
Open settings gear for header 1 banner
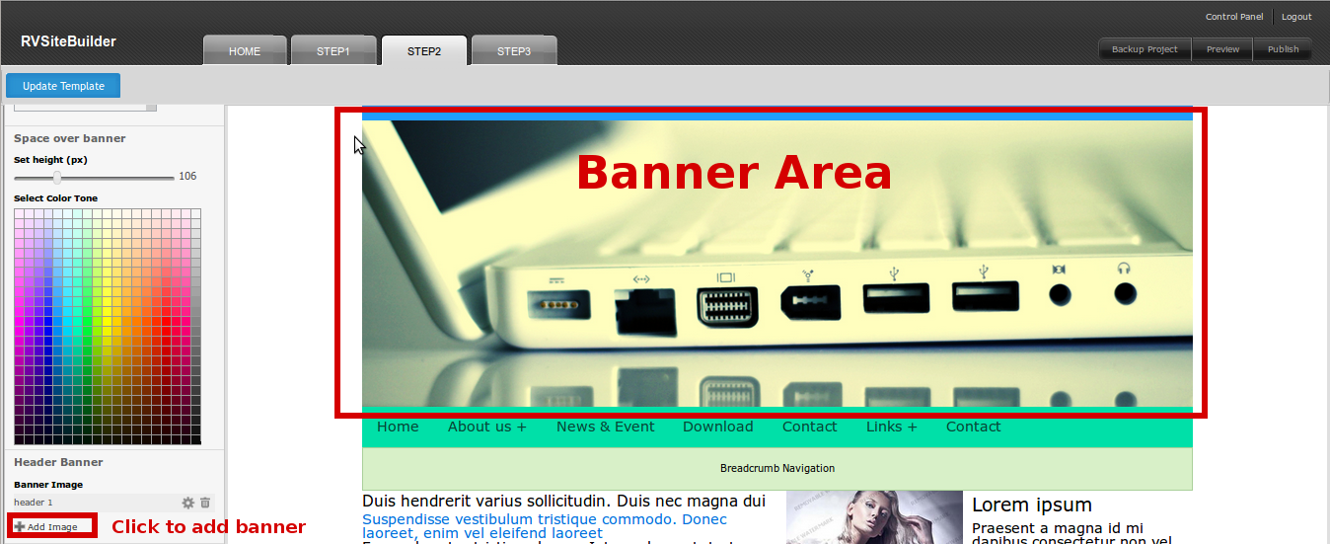[x=187, y=503]
